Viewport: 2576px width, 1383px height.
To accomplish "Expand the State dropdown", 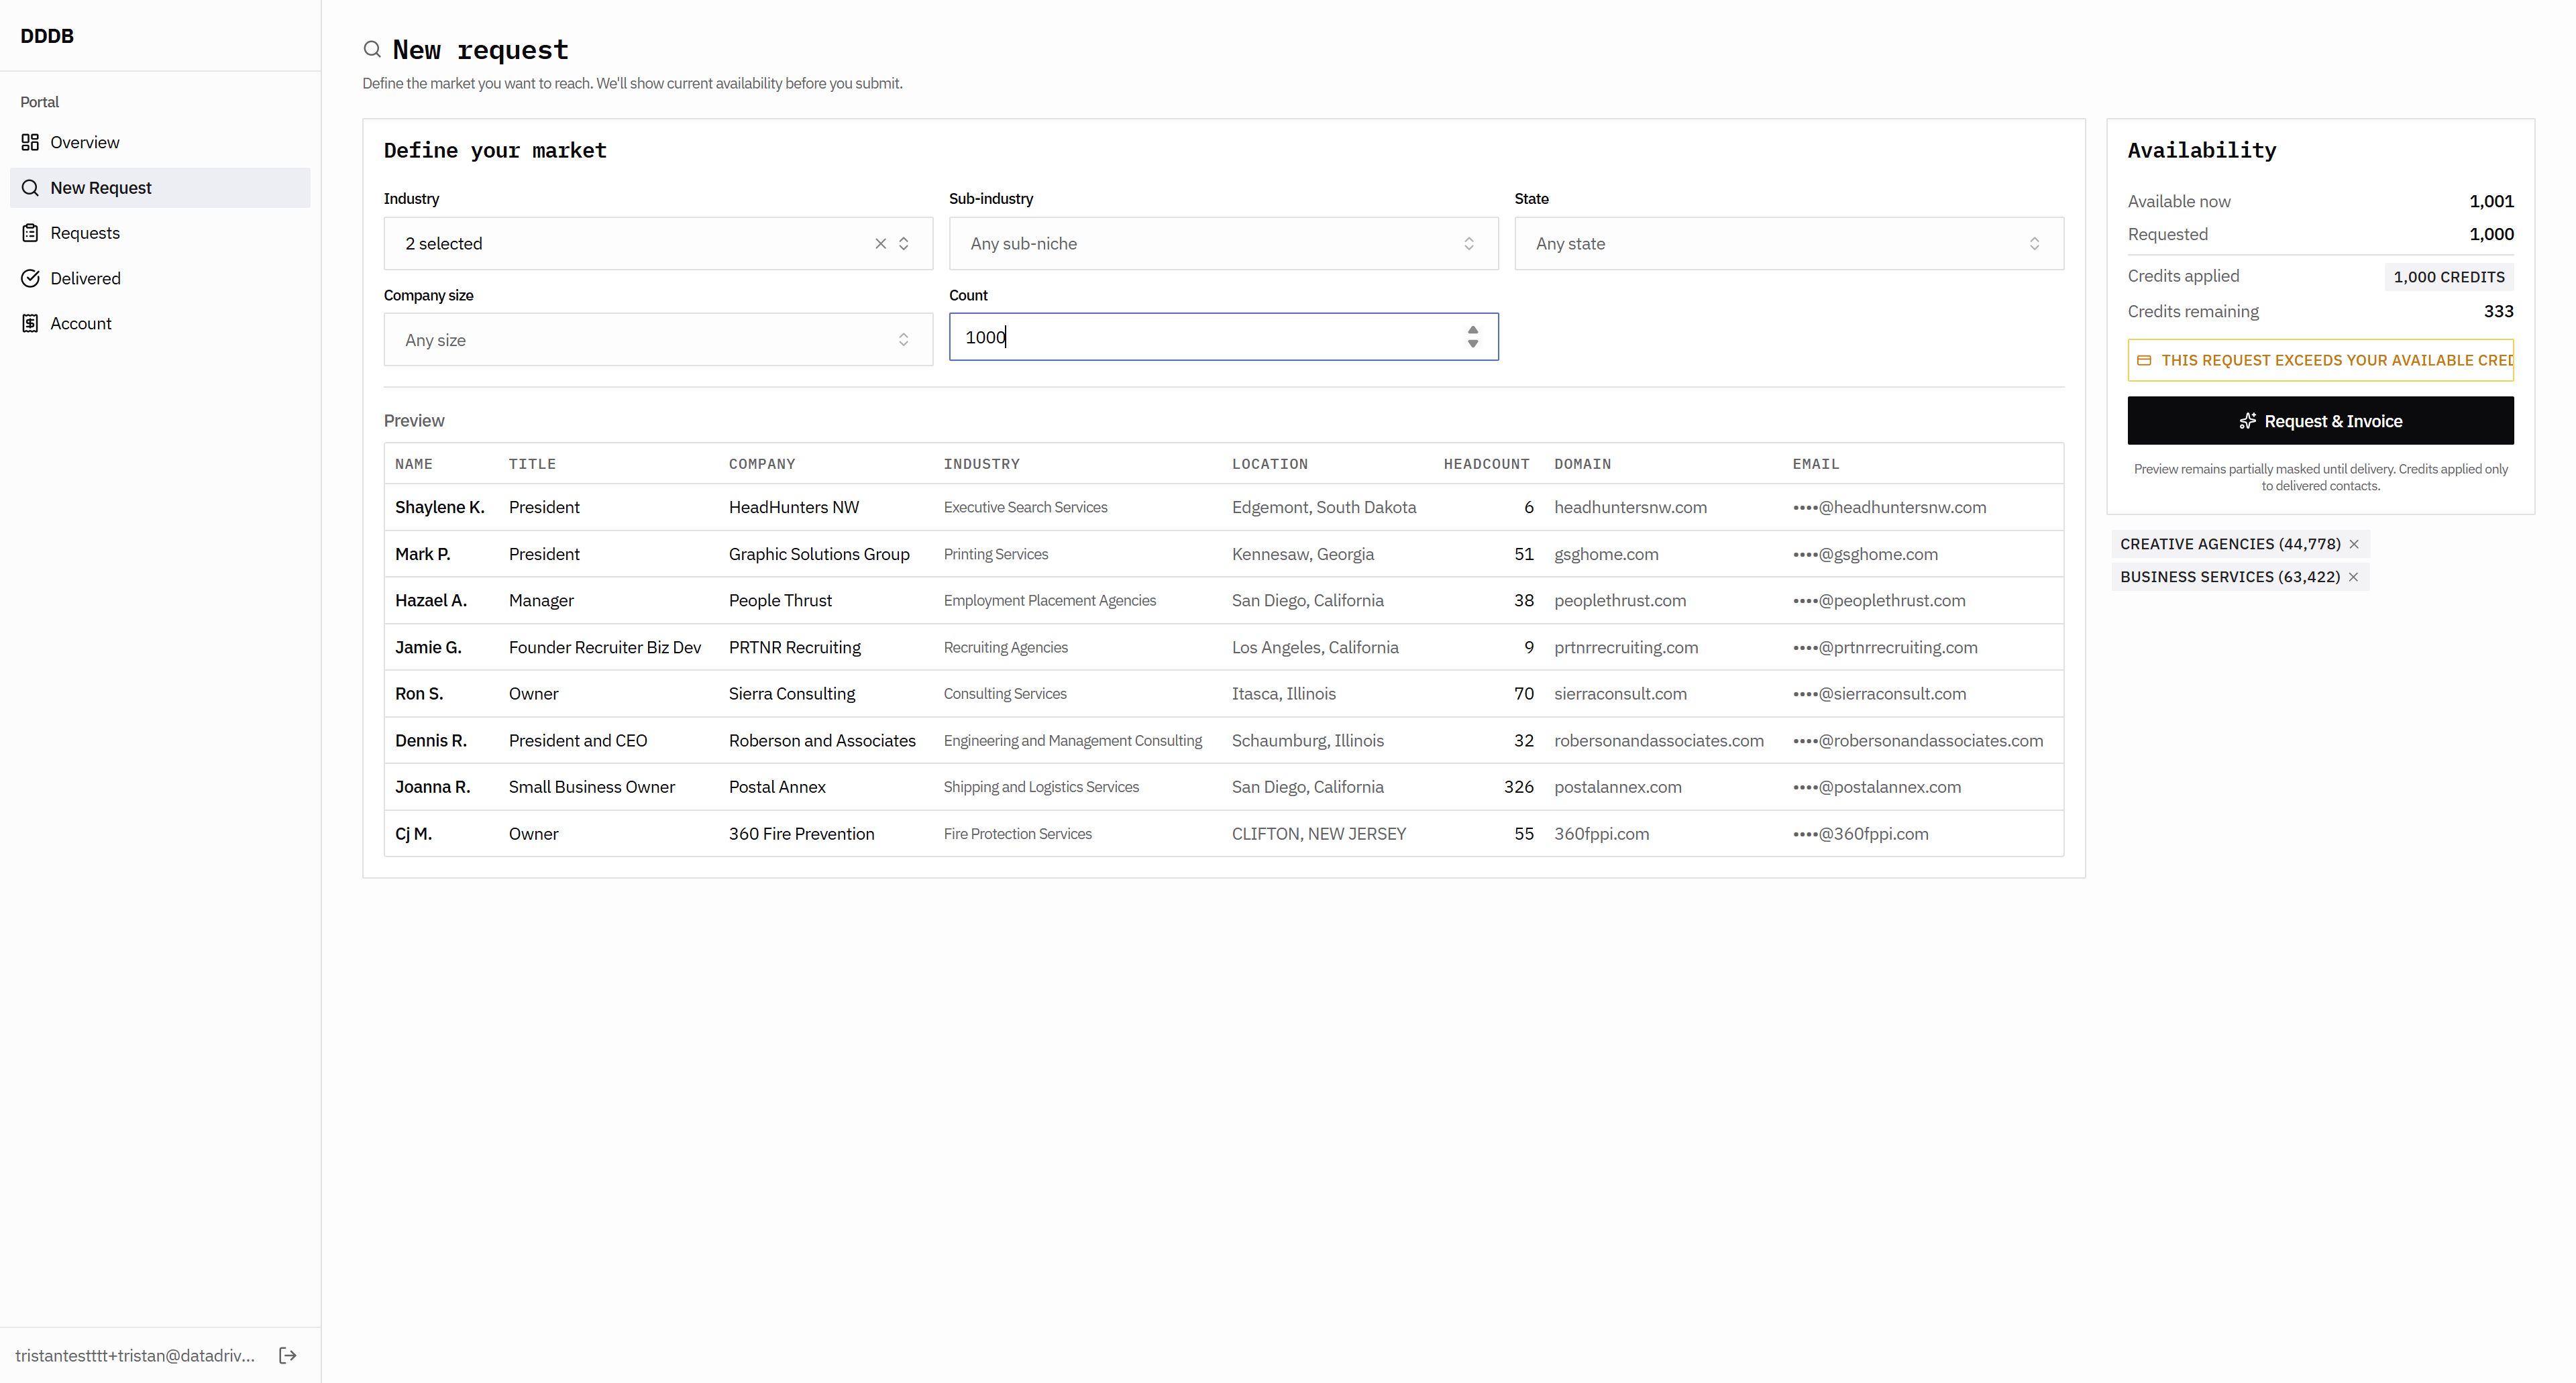I will (x=1787, y=243).
